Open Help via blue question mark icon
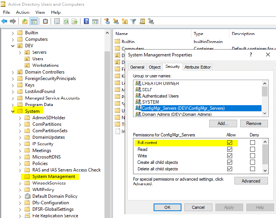This screenshot has width=276, height=218. tap(87, 21)
